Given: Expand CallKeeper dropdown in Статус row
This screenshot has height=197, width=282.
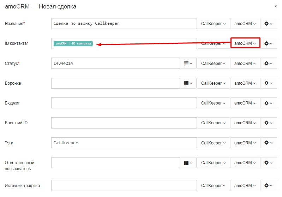Looking at the screenshot, I should (x=214, y=63).
